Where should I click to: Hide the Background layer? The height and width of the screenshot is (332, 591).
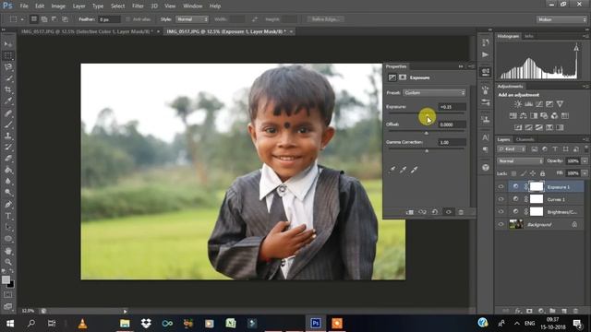501,224
